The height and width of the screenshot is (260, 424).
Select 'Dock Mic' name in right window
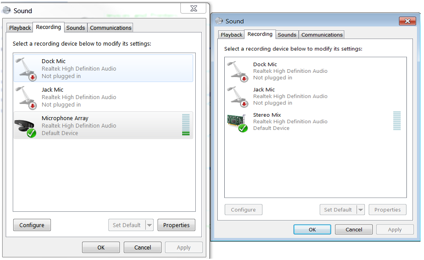(x=265, y=64)
